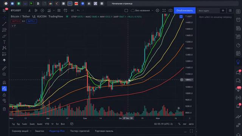Open the USDT currency selector on price axis
The image size is (242, 136).
pyautogui.click(x=189, y=16)
